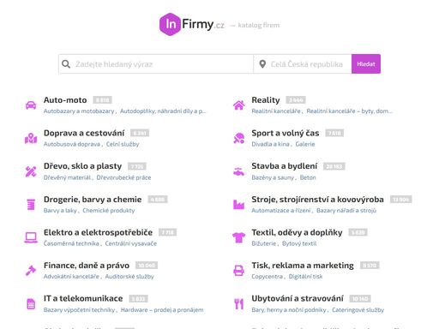Click the factory icon for Stroje, strojírenství
Viewport: 439px width, 329px height.
pos(239,205)
